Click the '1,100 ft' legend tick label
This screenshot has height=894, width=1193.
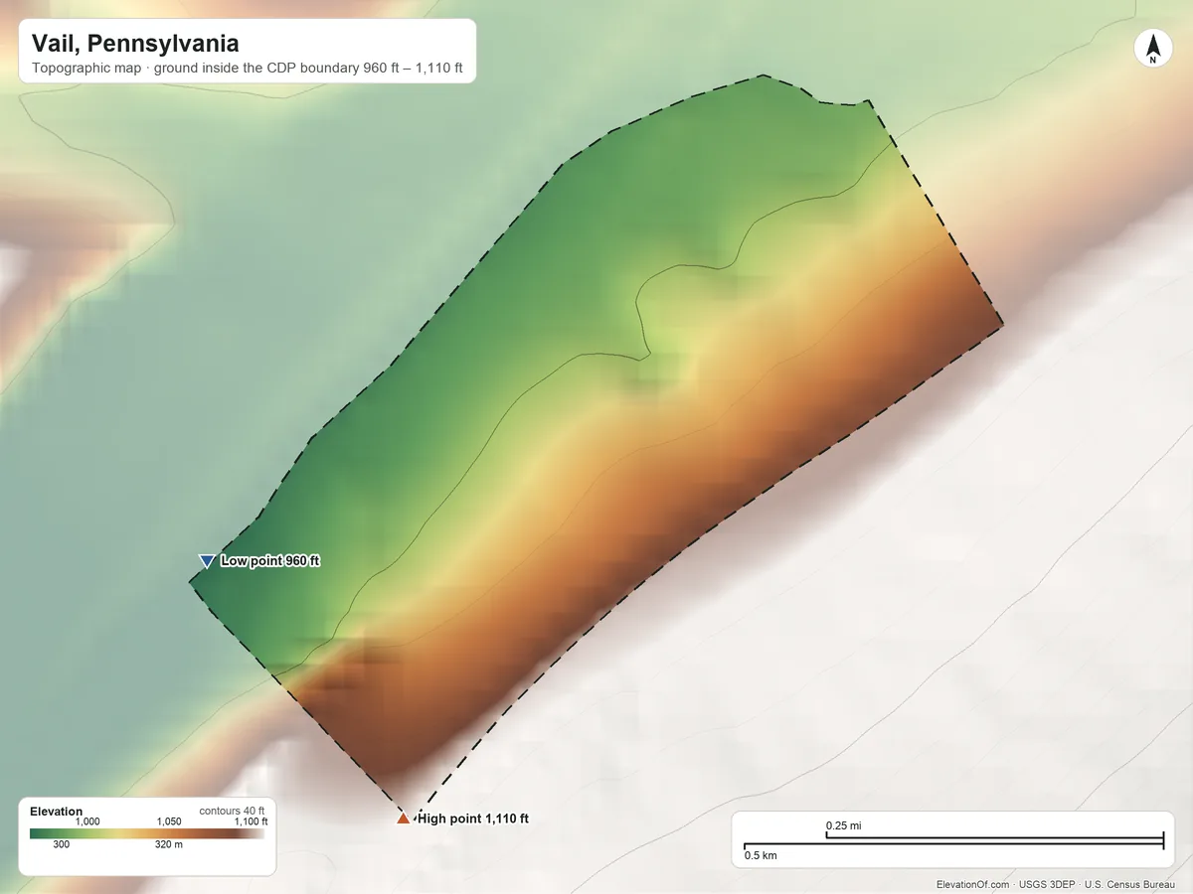pos(251,821)
